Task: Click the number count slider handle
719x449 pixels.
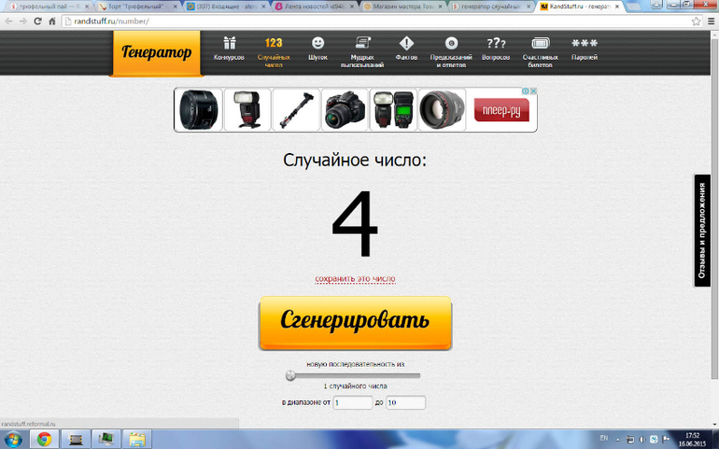Action: click(290, 375)
